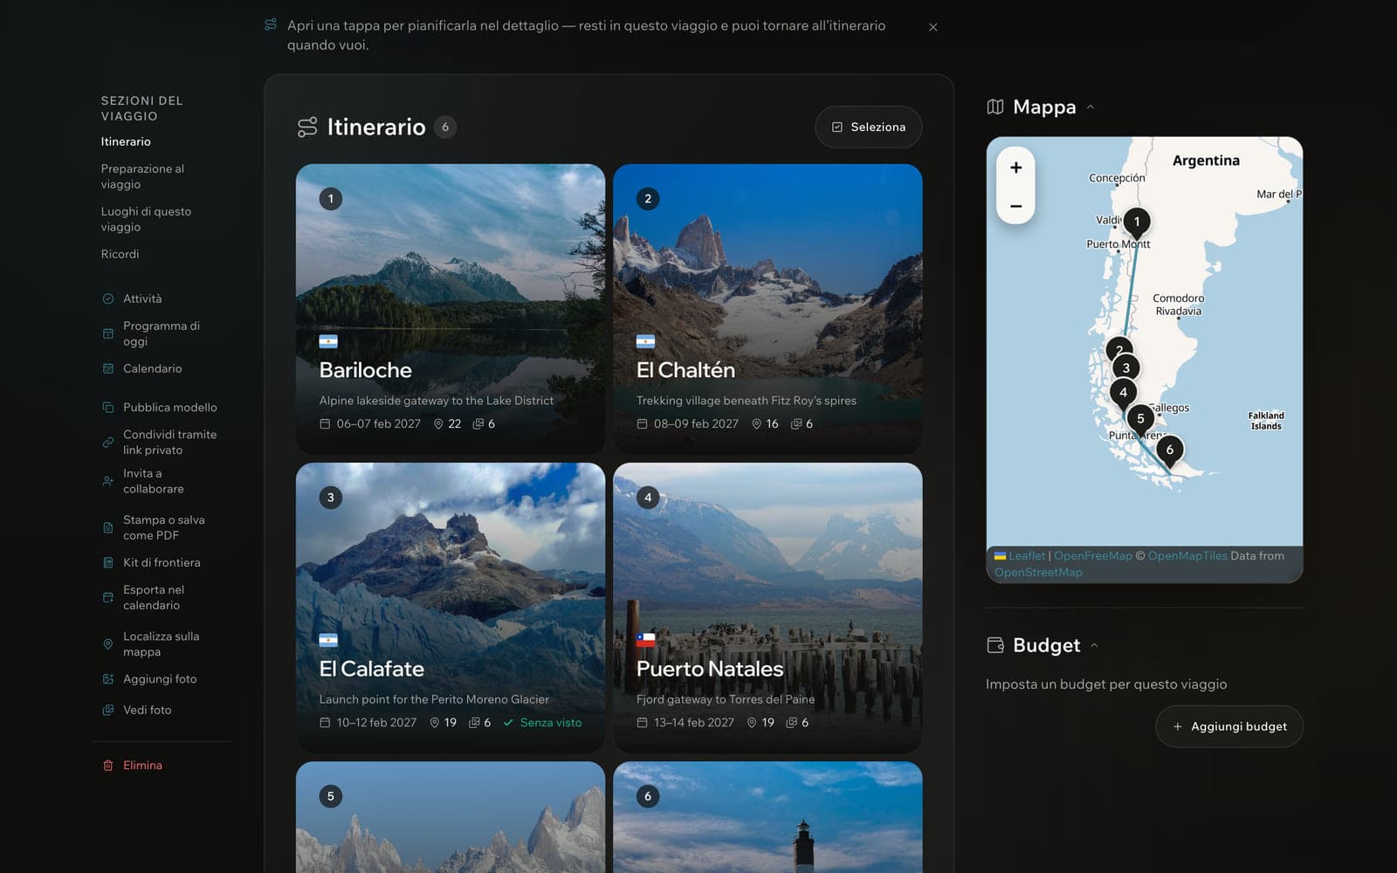Click the Localizza sulla mappa pin icon
Image resolution: width=1397 pixels, height=873 pixels.
pos(108,644)
